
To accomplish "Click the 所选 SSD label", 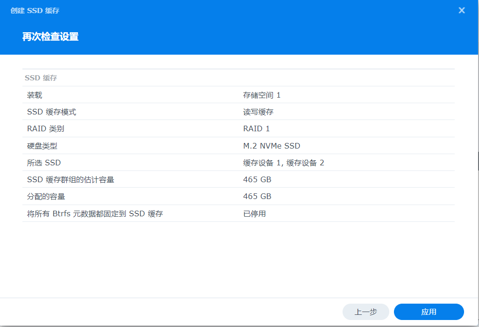I will [44, 163].
